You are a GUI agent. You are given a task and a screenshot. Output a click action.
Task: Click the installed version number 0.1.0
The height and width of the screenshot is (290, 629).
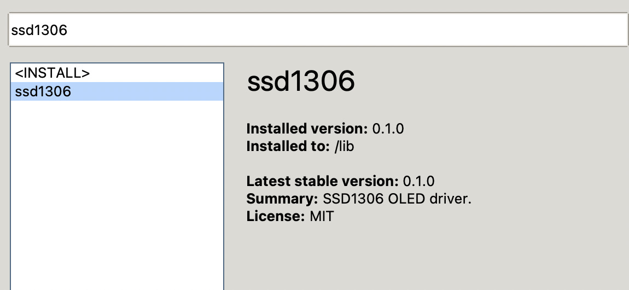tap(388, 129)
